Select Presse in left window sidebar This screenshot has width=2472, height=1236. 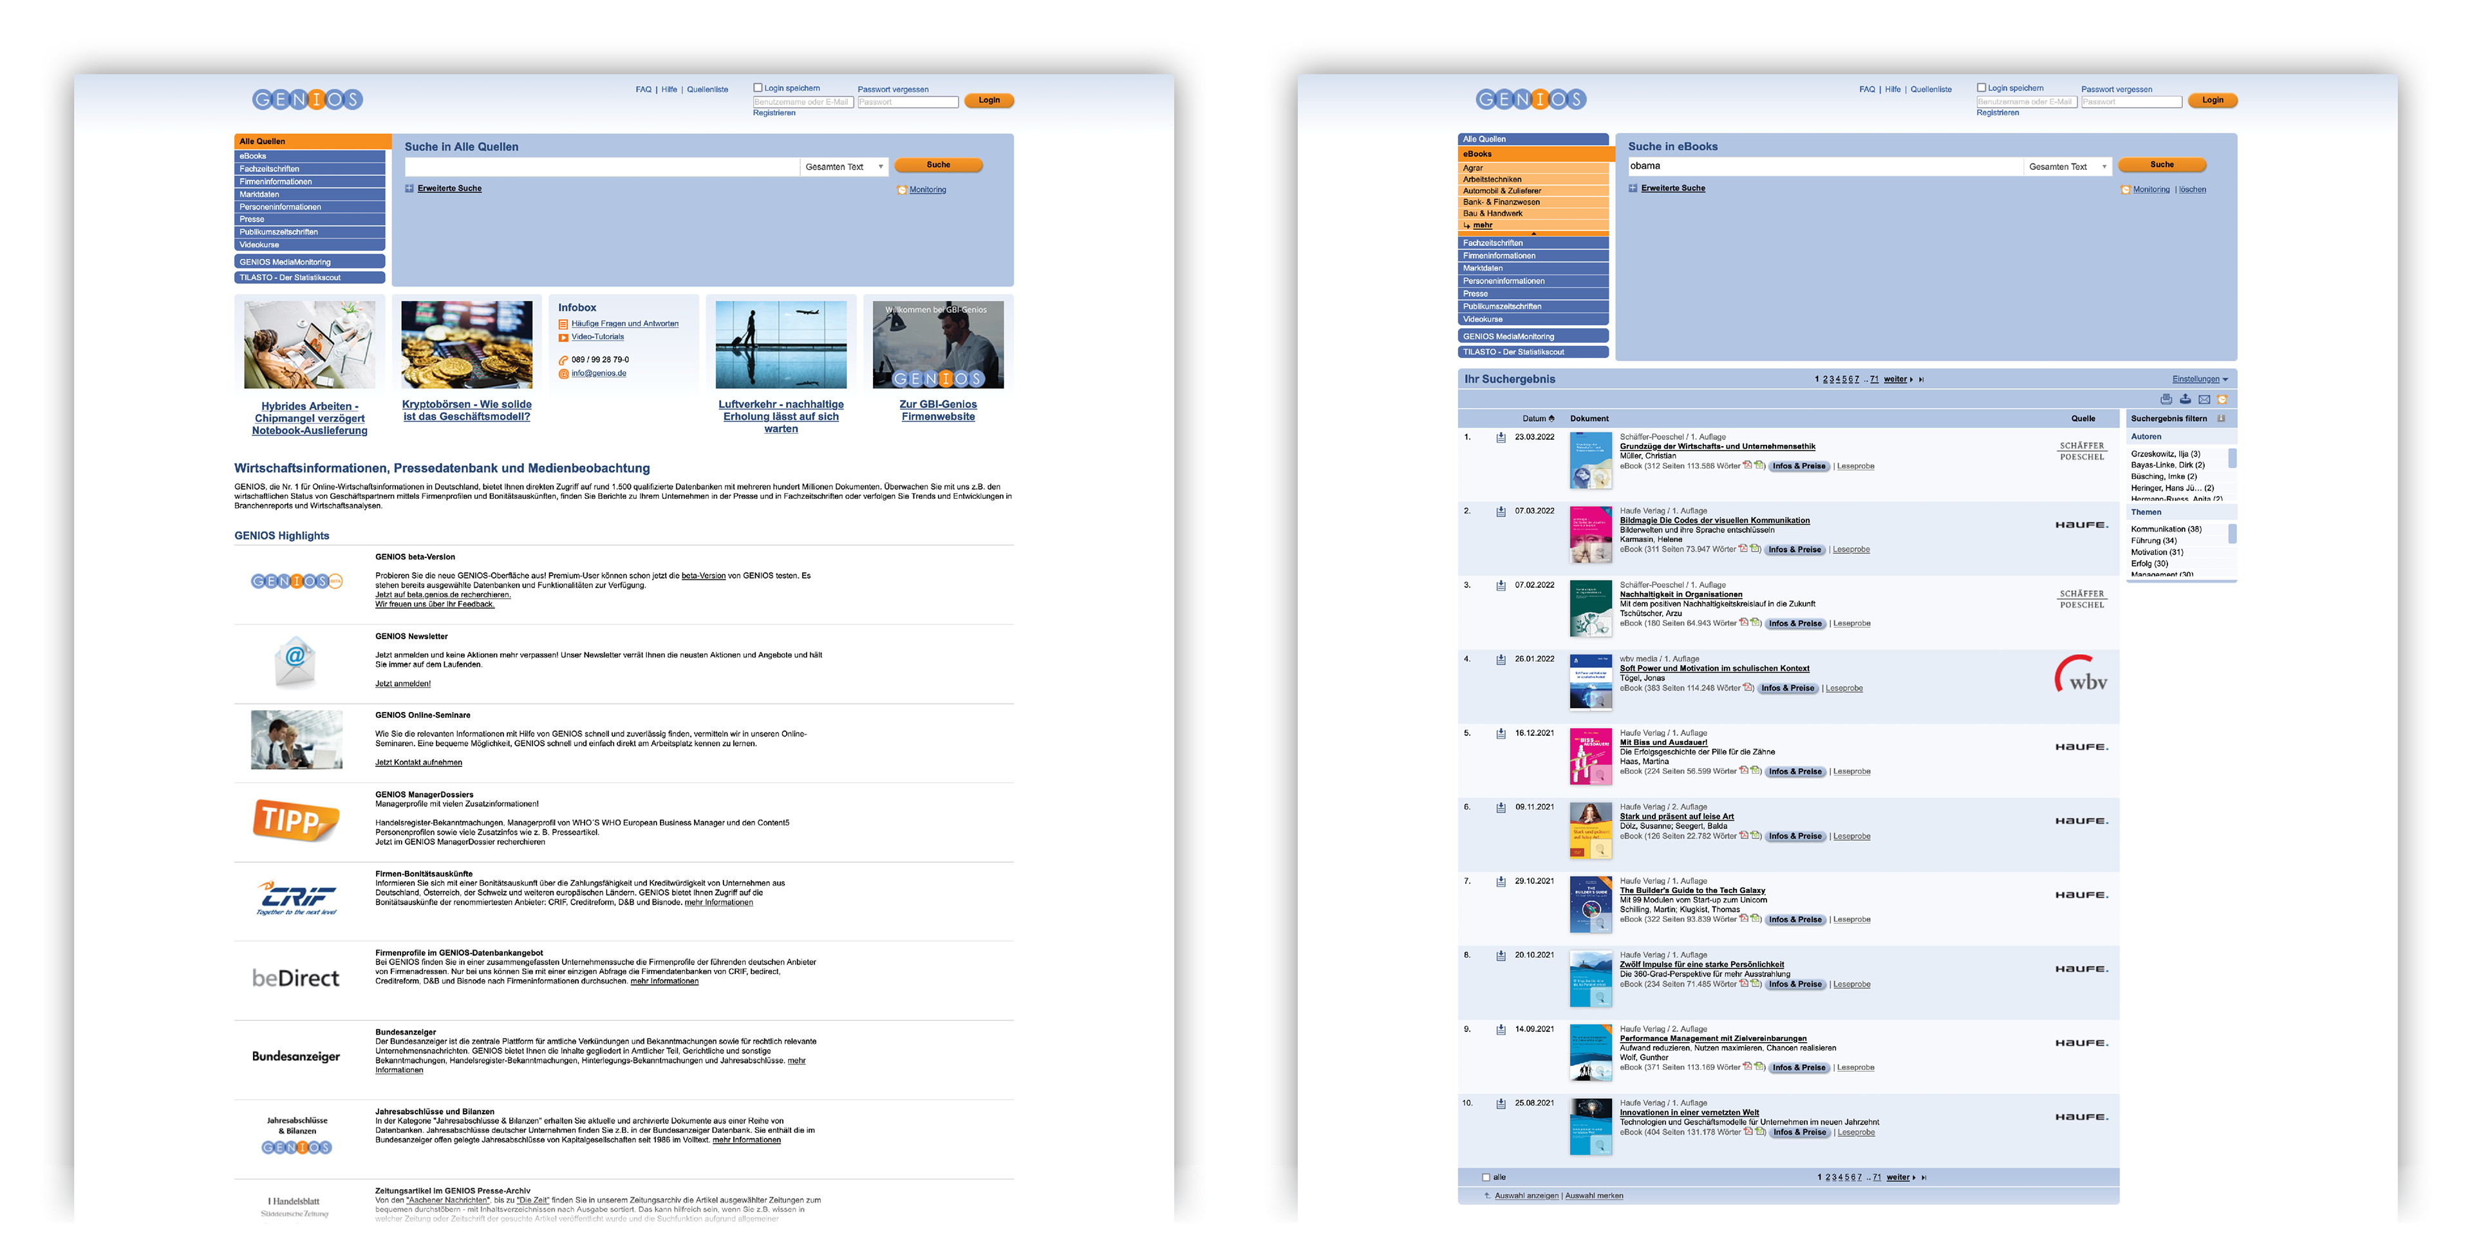click(310, 220)
